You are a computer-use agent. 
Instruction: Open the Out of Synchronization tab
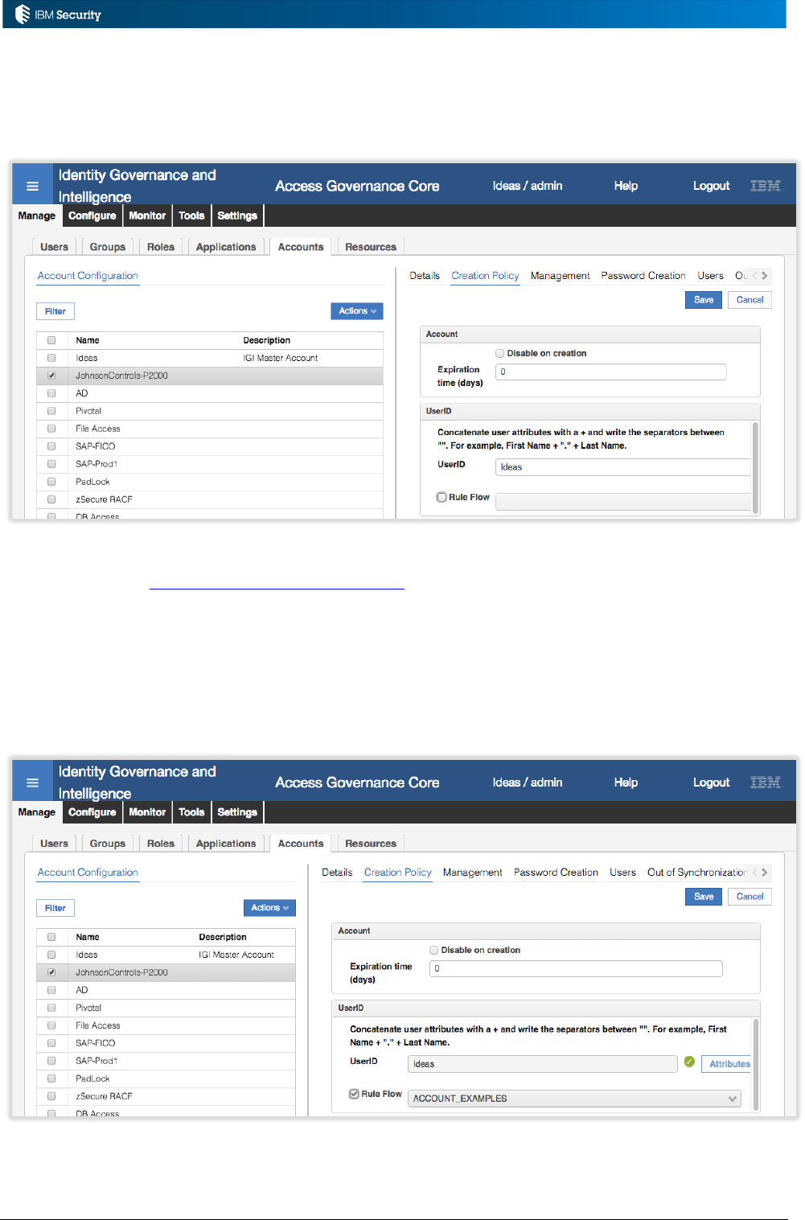coord(696,873)
